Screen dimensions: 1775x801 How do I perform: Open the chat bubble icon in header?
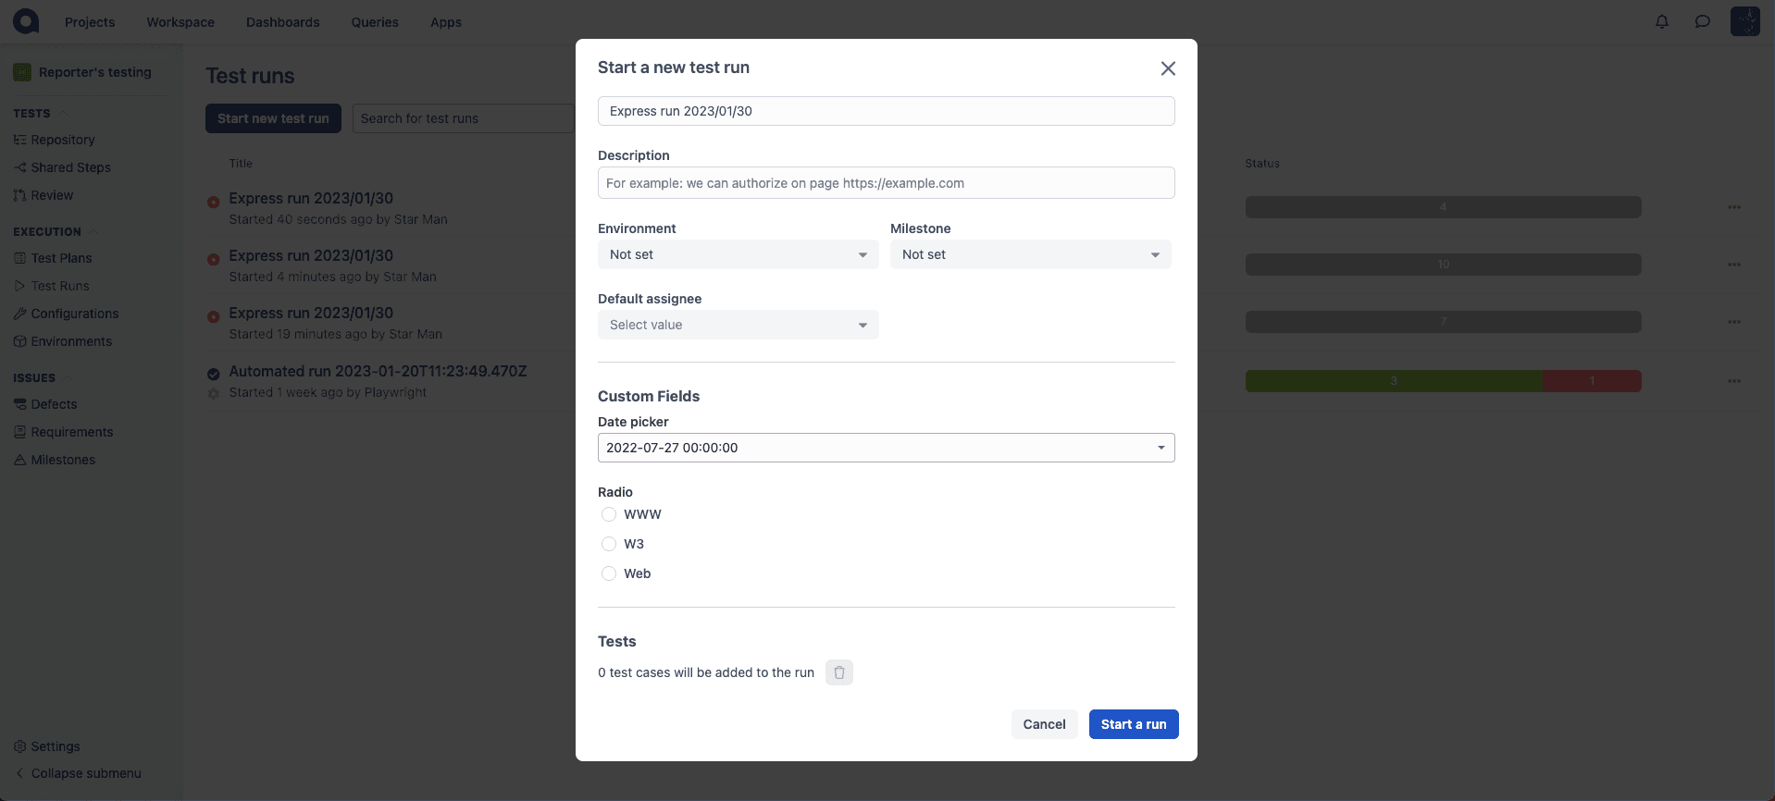[x=1702, y=21]
